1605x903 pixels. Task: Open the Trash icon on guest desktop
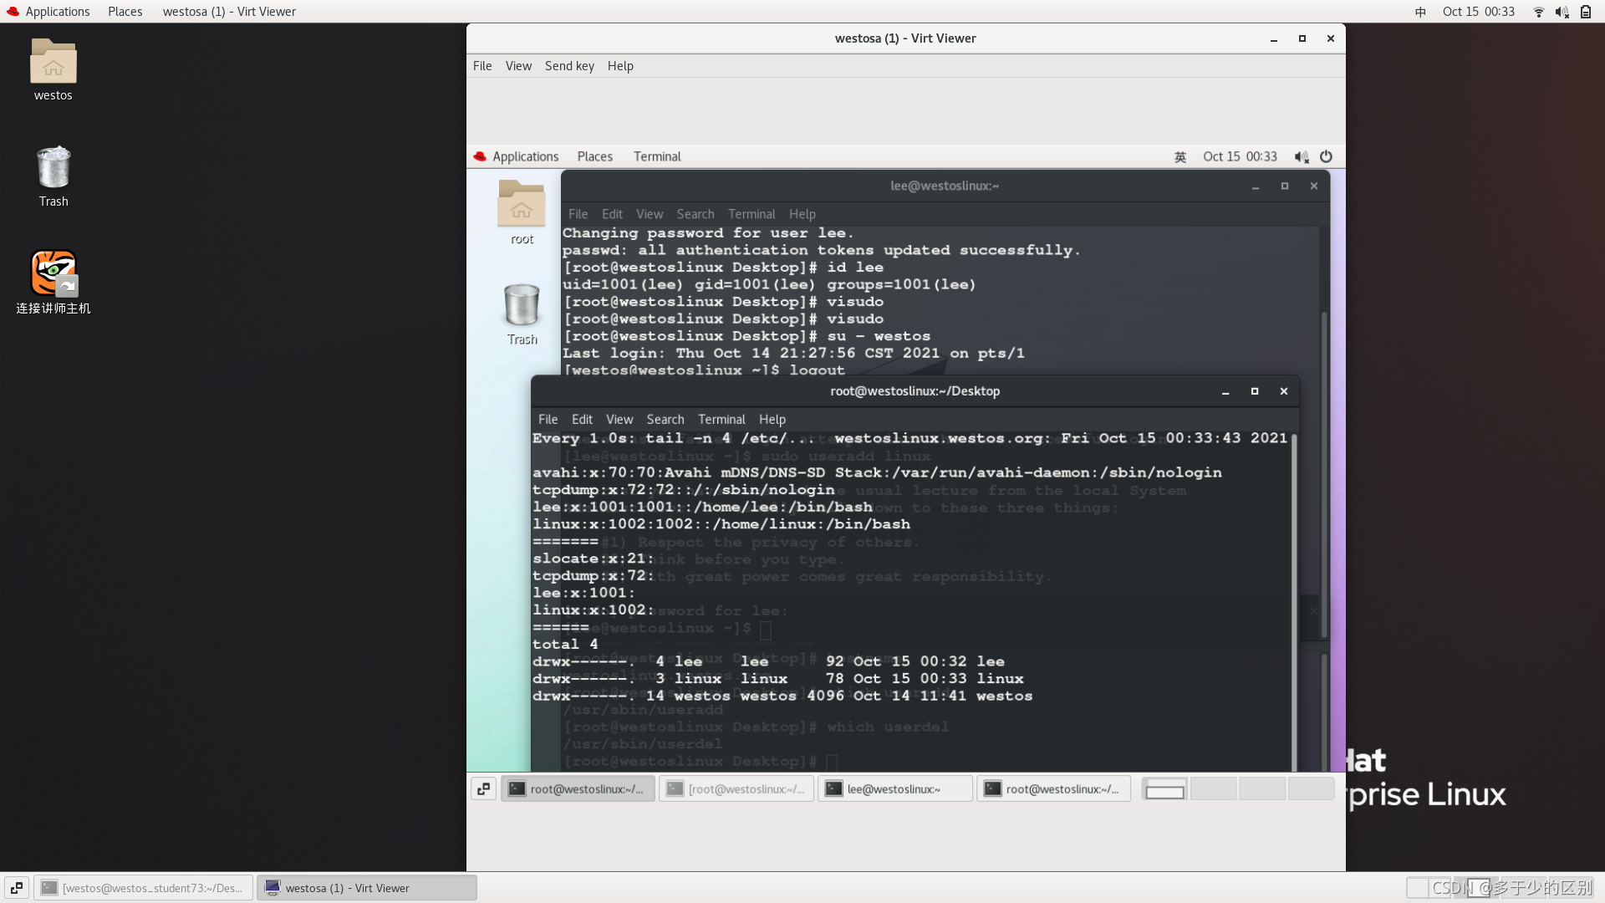click(x=522, y=305)
